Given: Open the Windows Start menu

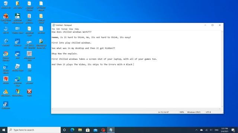Looking at the screenshot, I should coord(4,130).
